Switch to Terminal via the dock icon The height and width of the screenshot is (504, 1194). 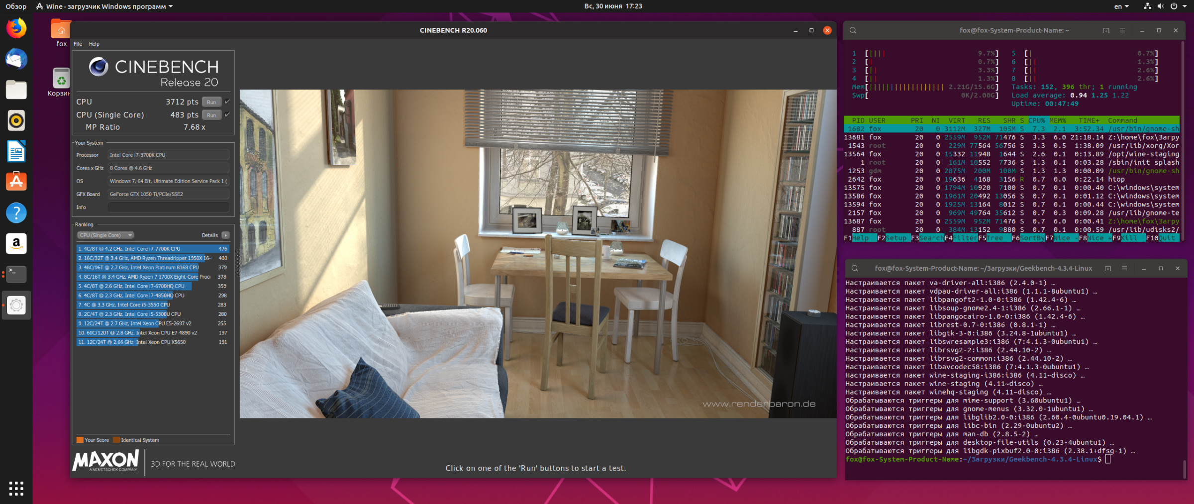[16, 274]
